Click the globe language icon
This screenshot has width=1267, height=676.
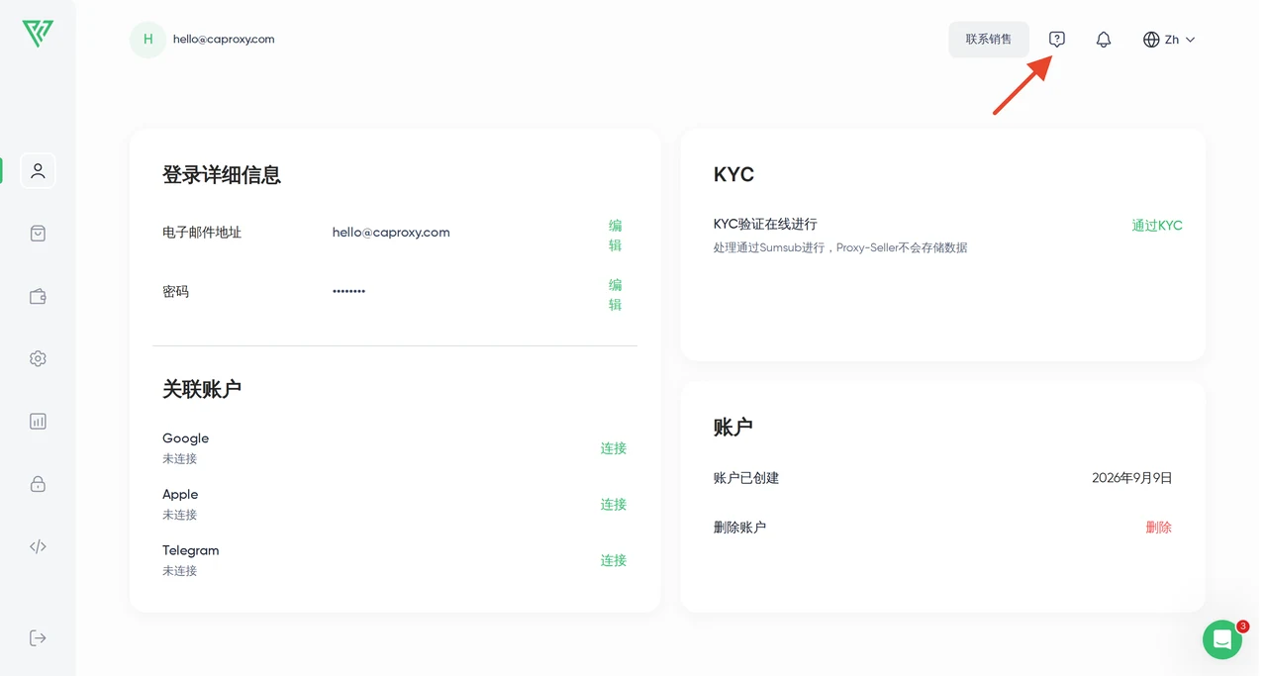tap(1151, 40)
